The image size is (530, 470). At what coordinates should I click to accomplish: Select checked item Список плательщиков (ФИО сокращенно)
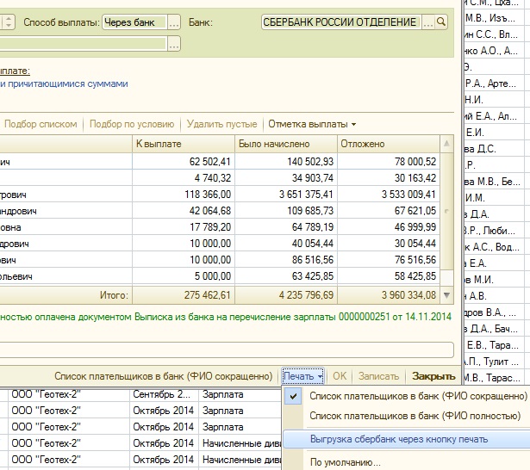(417, 396)
